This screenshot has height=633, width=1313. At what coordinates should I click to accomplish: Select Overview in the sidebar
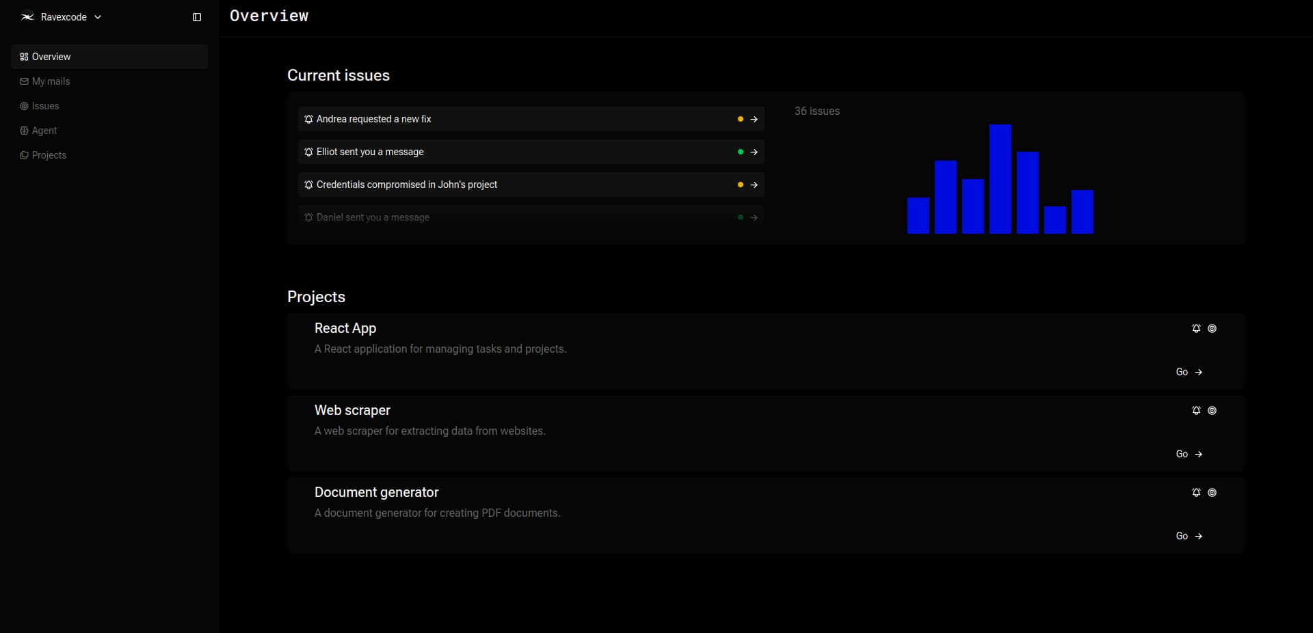[109, 57]
